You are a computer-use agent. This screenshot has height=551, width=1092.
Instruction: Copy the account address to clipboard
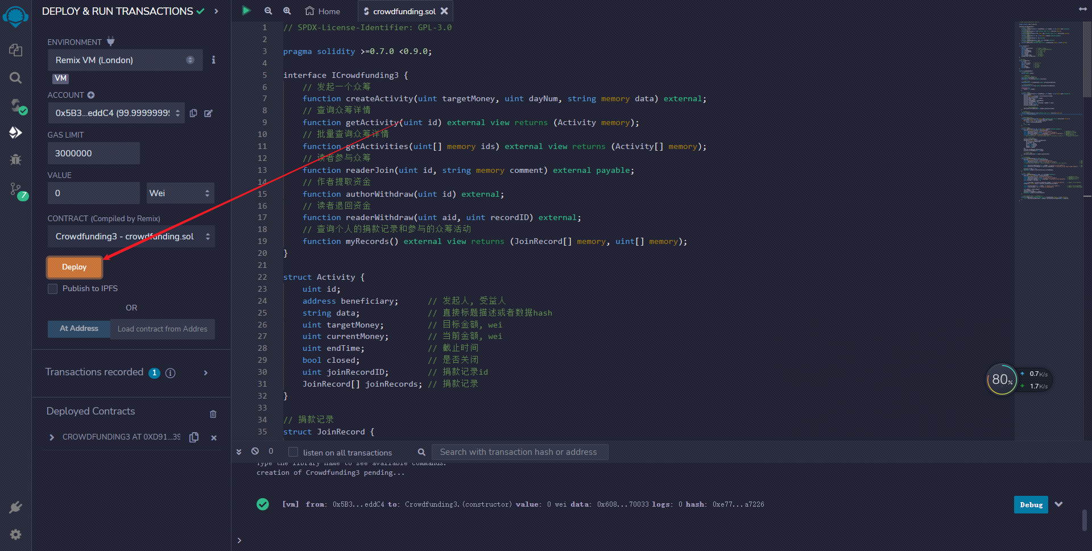tap(193, 113)
